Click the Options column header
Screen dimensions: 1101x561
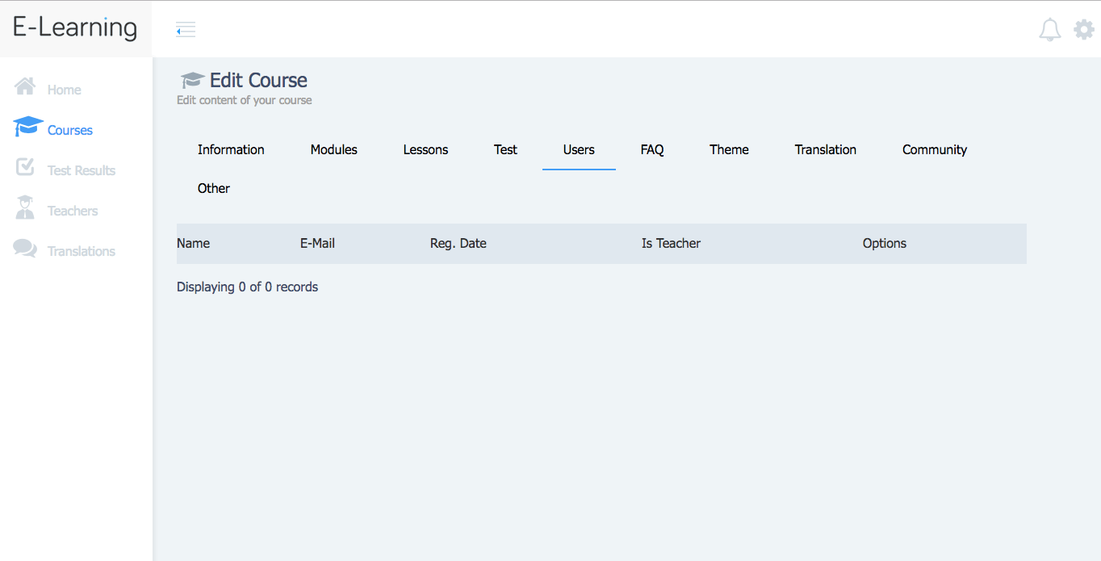tap(885, 243)
